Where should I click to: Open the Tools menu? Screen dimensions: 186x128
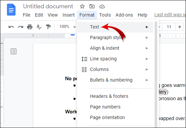tap(105, 15)
